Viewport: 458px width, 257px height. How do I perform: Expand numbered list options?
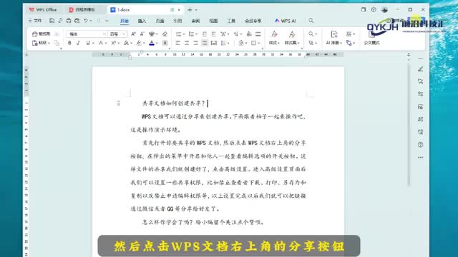pyautogui.click(x=197, y=34)
